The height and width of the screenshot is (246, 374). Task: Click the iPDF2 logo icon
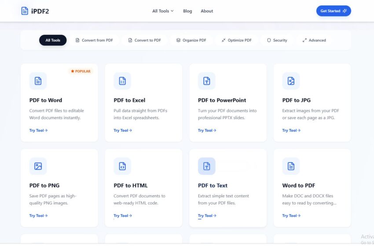tap(25, 11)
